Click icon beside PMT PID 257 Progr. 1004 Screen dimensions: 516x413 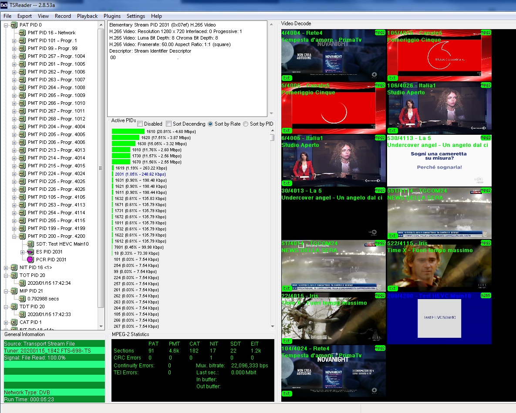pos(22,56)
